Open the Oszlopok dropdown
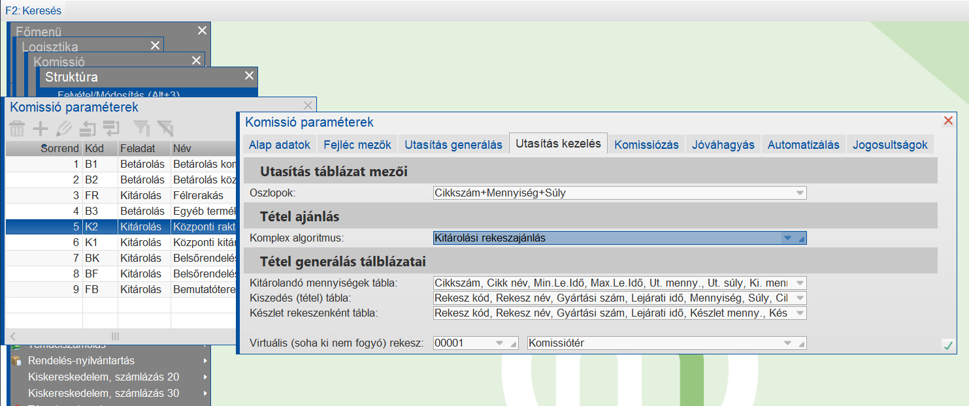This screenshot has height=406, width=969. click(799, 193)
